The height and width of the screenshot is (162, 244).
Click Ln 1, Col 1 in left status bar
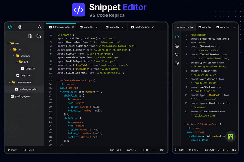(115, 150)
